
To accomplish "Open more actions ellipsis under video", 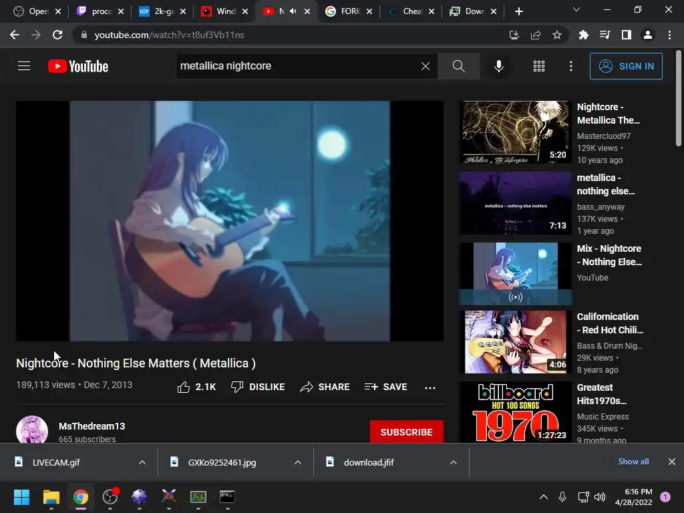I will coord(430,387).
